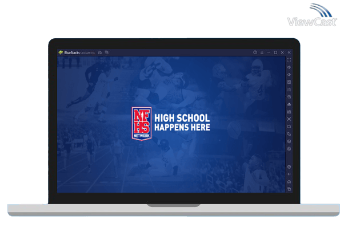Click the NFHS Network logo
The height and width of the screenshot is (236, 344).
pos(142,124)
